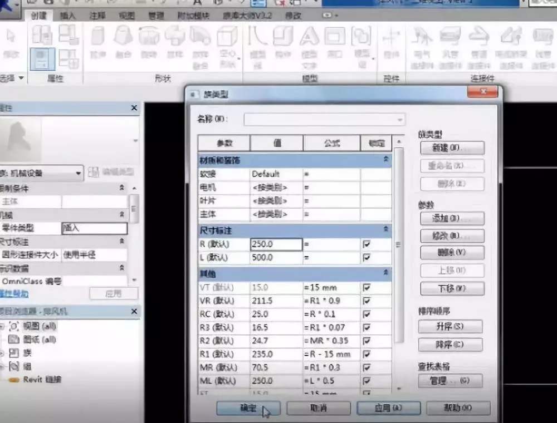This screenshot has width=557, height=423.
Task: Collapse the 其他 parameter group
Action: pyautogui.click(x=386, y=273)
